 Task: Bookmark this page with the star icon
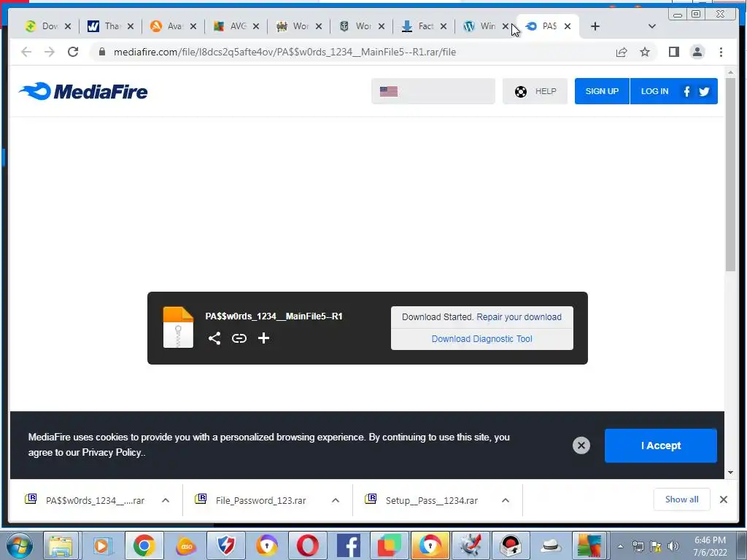coord(645,52)
